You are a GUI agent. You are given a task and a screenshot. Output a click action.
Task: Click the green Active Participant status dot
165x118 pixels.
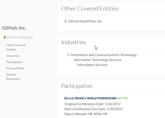(x=5, y=37)
